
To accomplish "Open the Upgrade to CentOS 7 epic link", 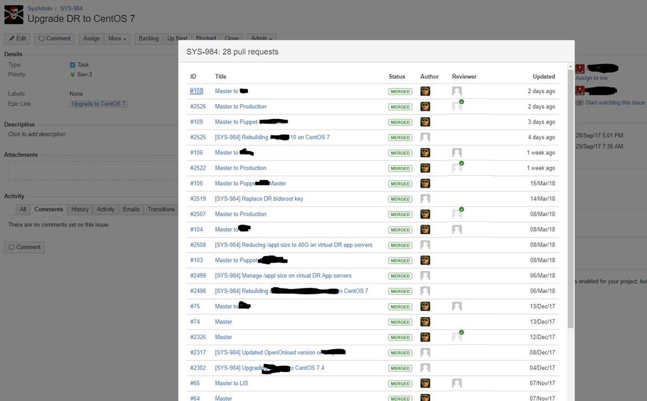I will pyautogui.click(x=98, y=104).
